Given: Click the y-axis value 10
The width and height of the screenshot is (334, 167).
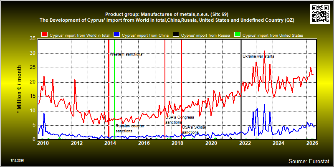Looking at the screenshot, I should pyautogui.click(x=33, y=111).
